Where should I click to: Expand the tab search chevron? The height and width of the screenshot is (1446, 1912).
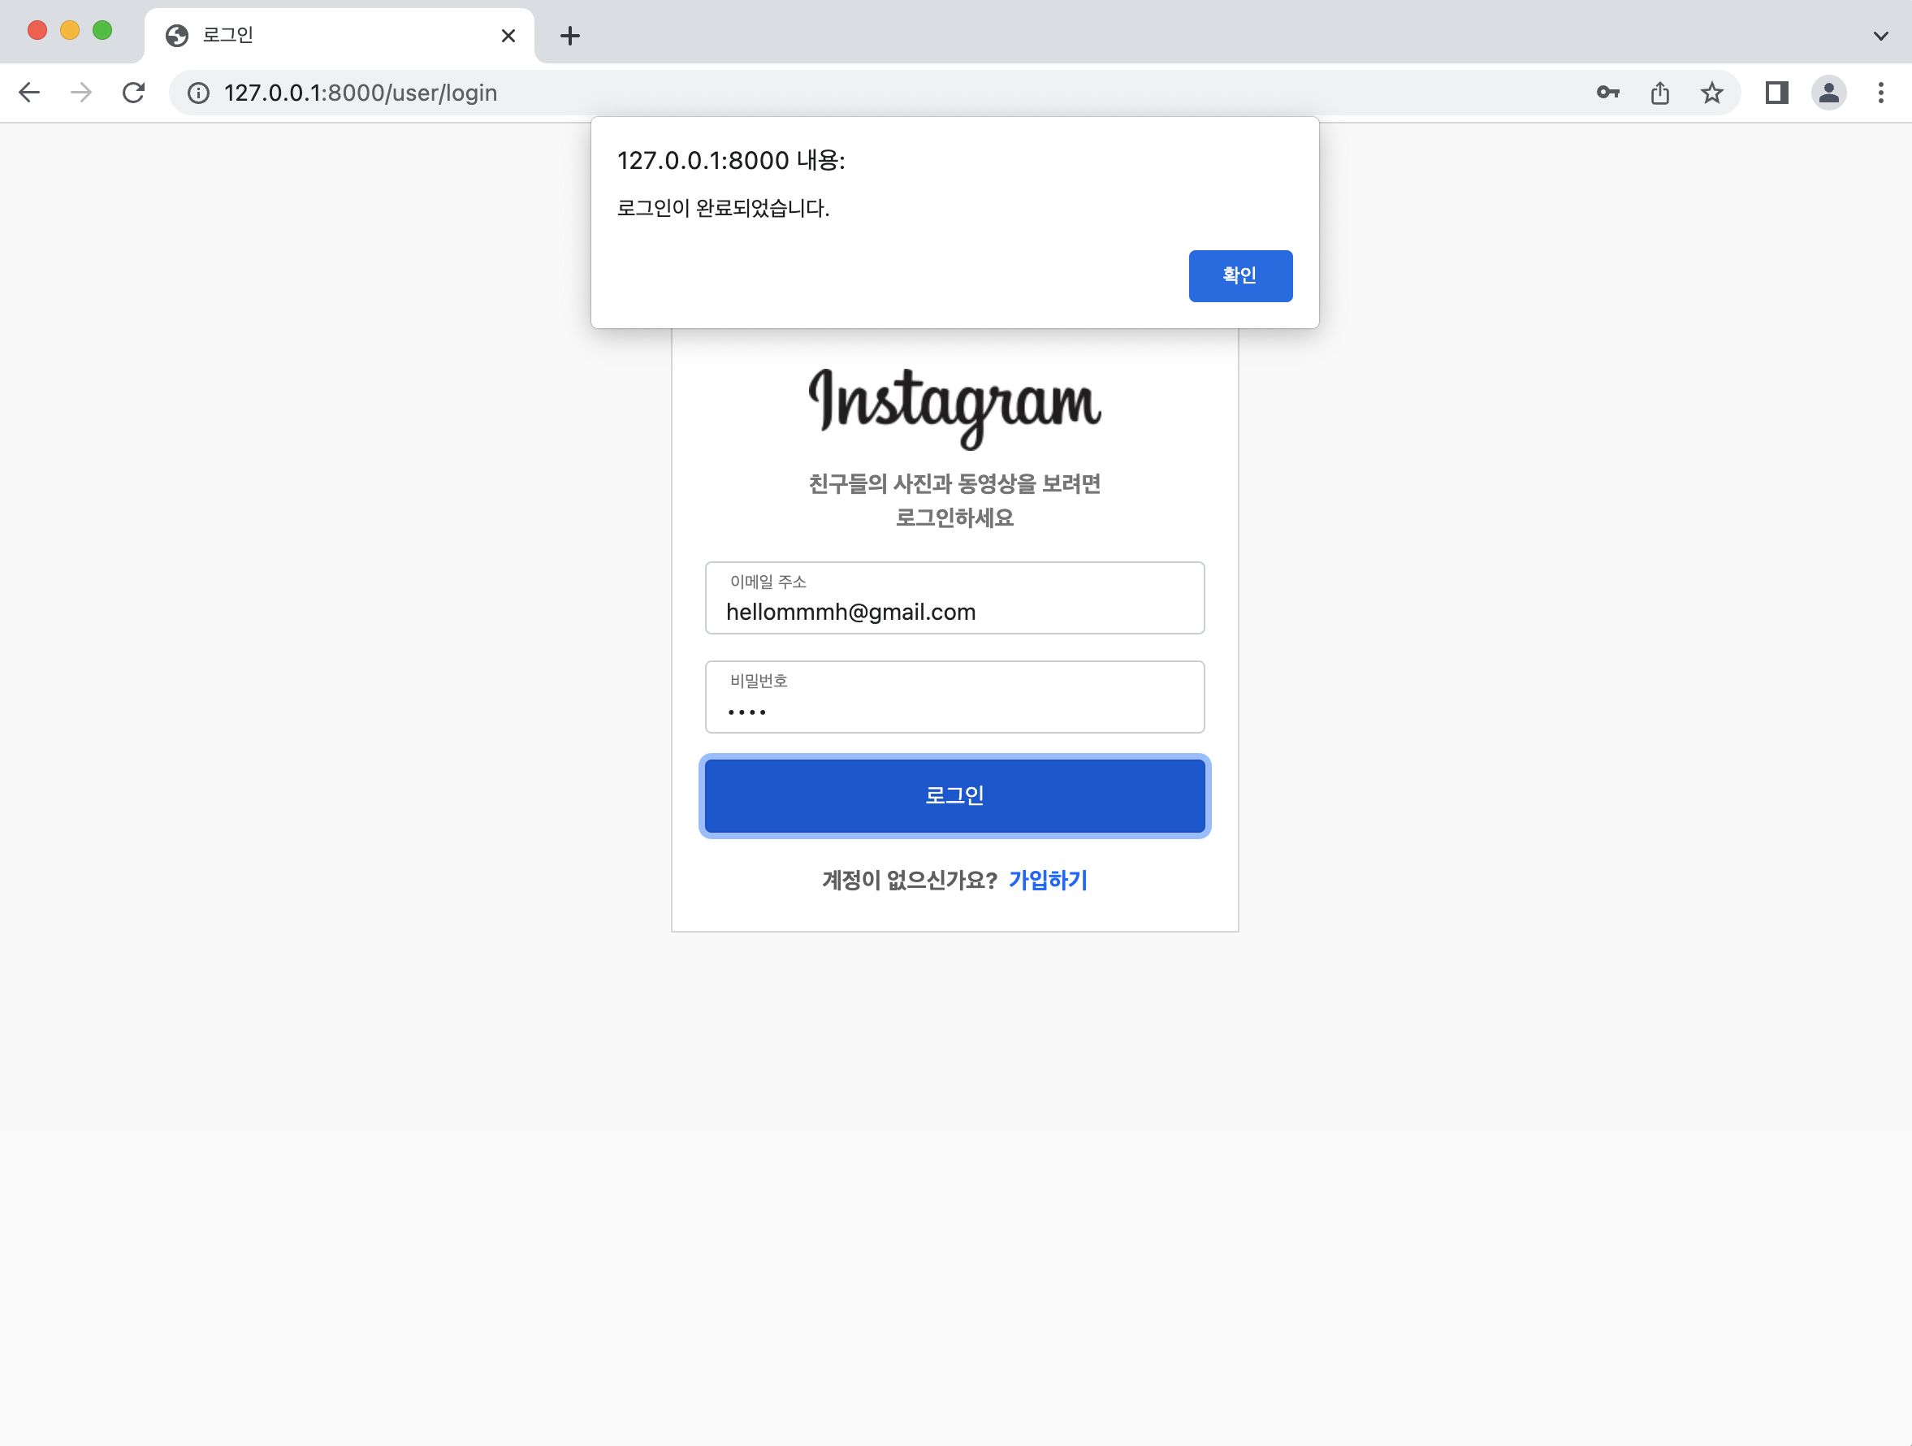click(x=1881, y=36)
